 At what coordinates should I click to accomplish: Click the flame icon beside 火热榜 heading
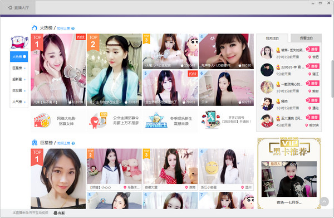click(x=35, y=28)
